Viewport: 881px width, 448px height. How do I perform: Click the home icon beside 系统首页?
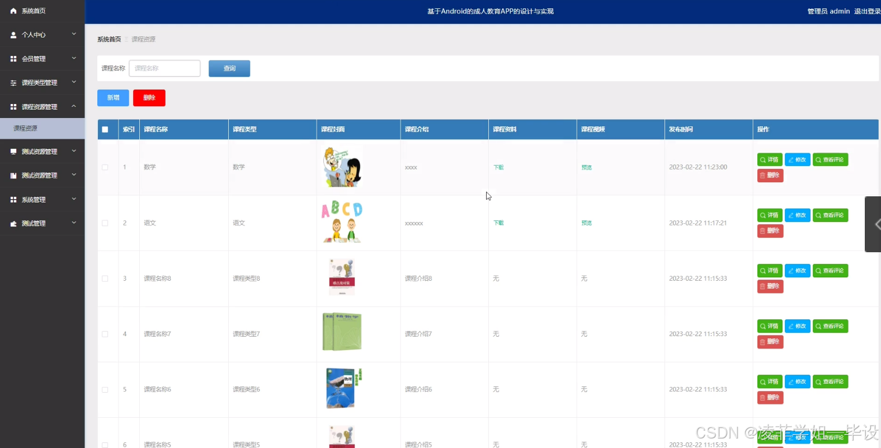(13, 11)
